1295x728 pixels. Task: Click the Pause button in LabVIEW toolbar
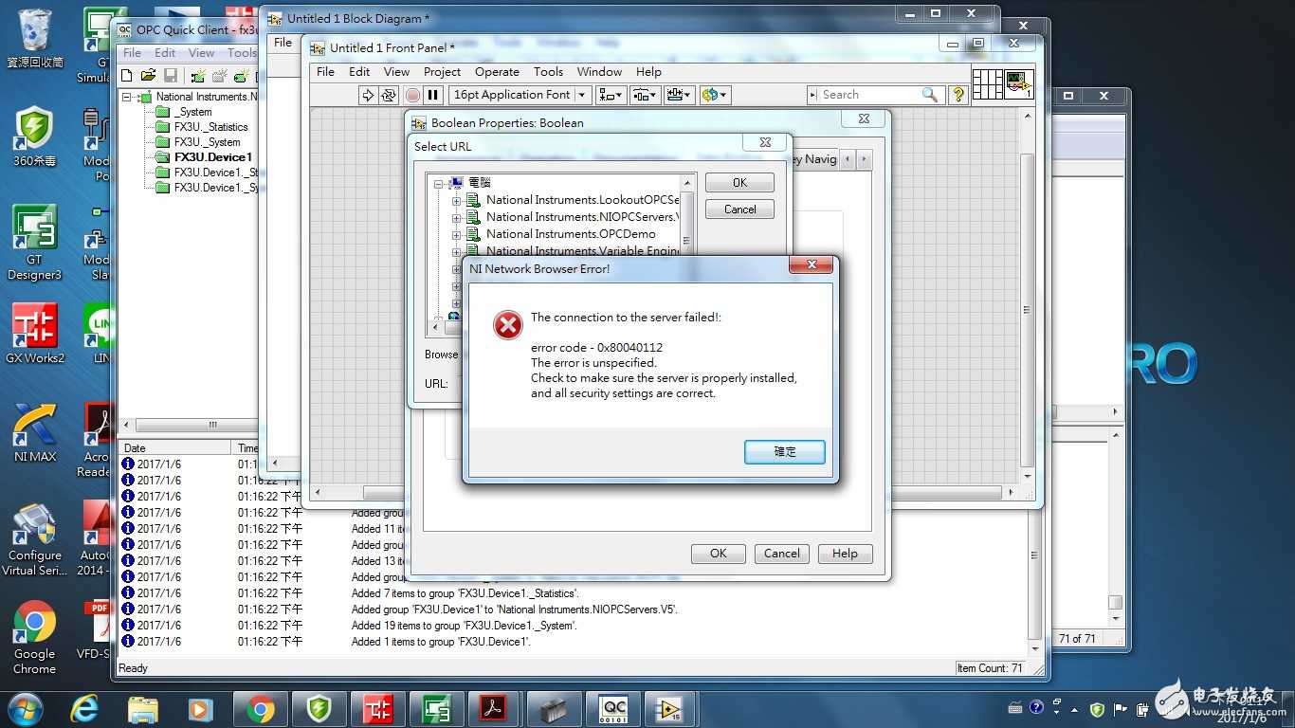(x=433, y=95)
